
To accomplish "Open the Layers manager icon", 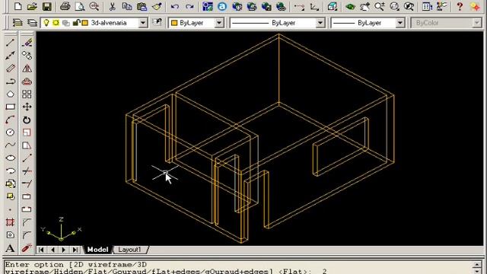I will click(x=32, y=23).
